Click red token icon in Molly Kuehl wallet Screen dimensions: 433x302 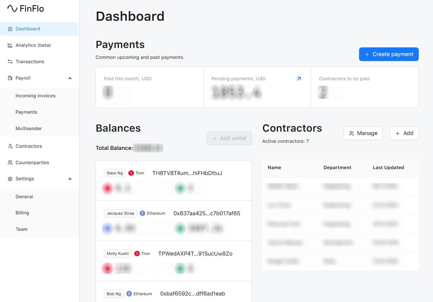coord(108,268)
